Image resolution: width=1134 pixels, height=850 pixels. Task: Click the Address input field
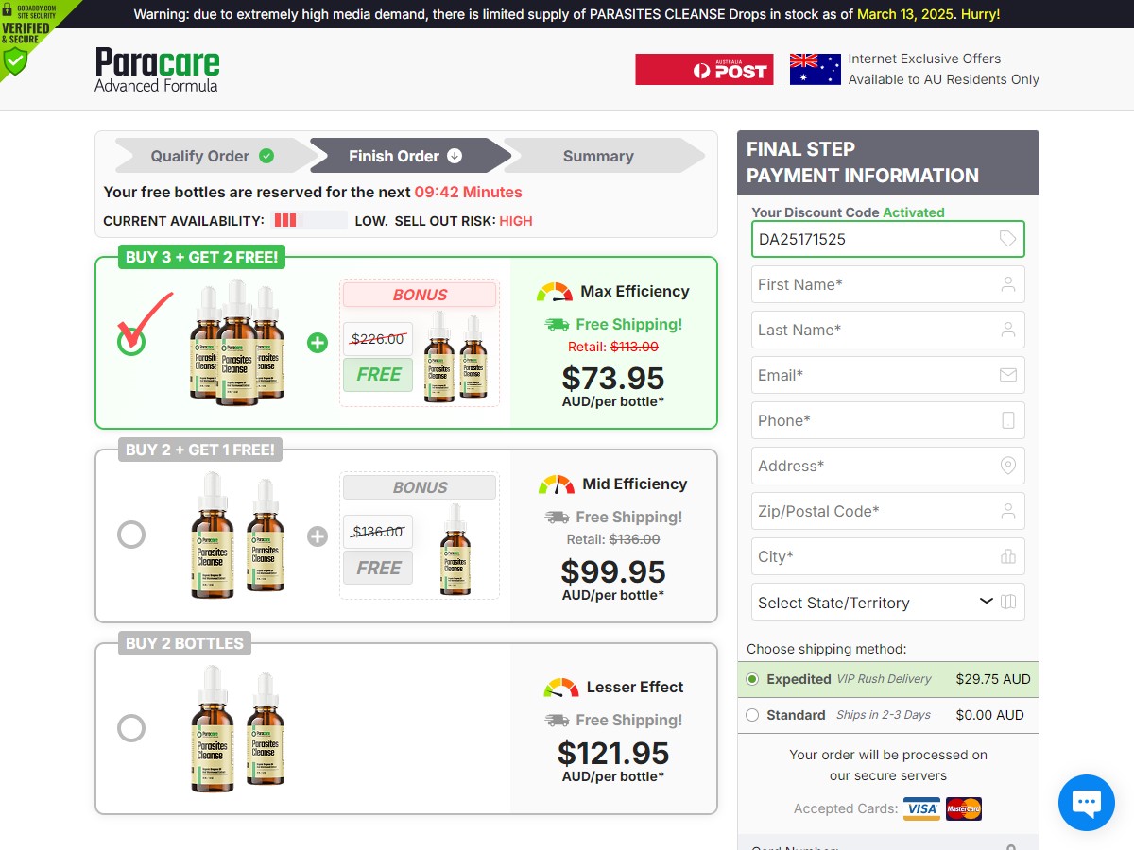click(888, 466)
